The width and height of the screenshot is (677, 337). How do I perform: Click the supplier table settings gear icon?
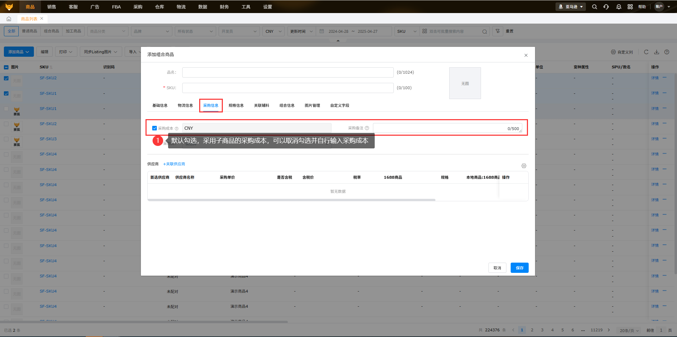click(x=524, y=166)
